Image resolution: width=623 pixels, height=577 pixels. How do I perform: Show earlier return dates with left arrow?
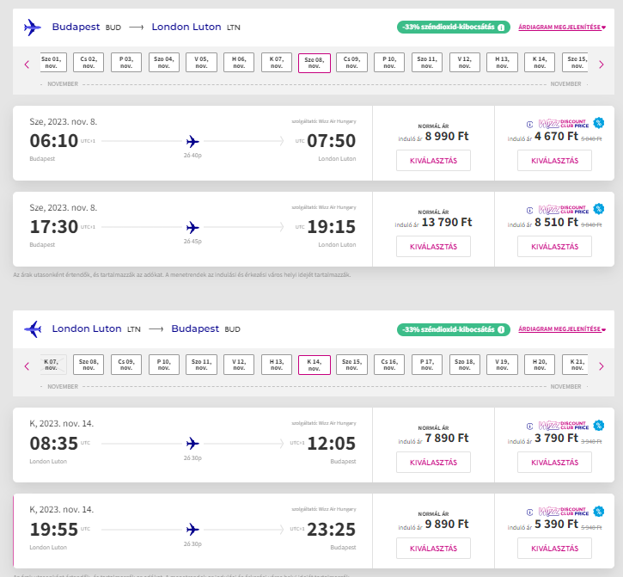coord(27,365)
